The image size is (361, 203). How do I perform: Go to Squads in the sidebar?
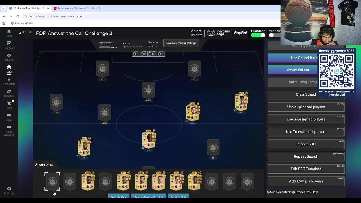click(x=9, y=57)
